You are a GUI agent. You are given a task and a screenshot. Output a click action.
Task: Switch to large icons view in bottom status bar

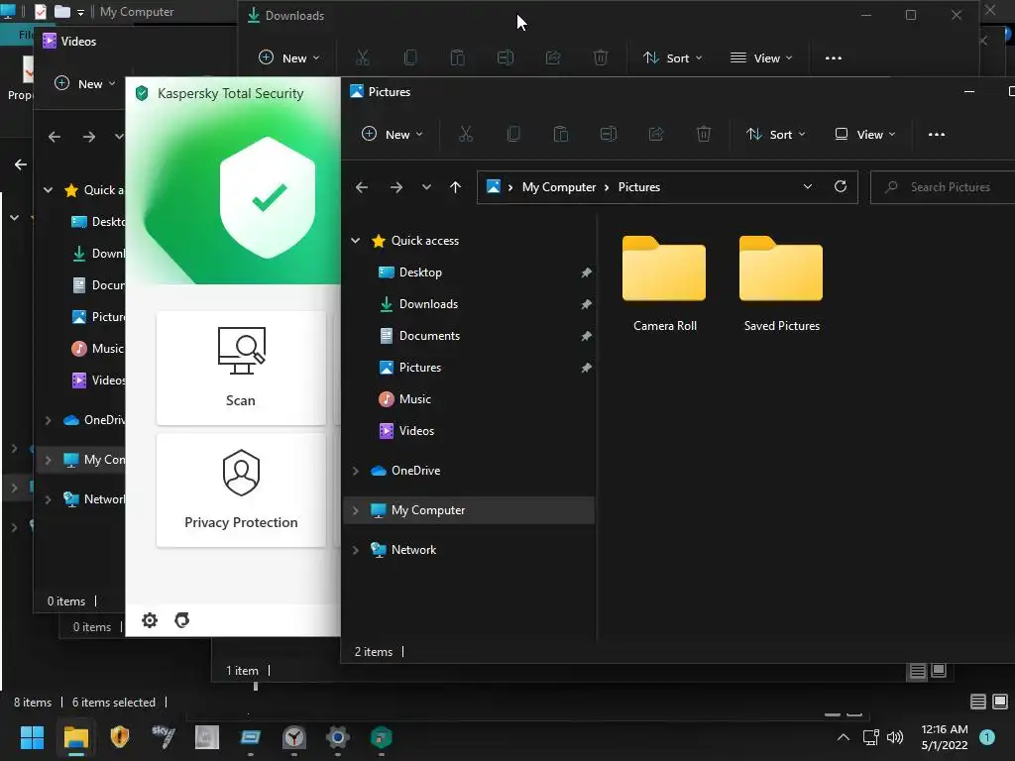point(1000,702)
